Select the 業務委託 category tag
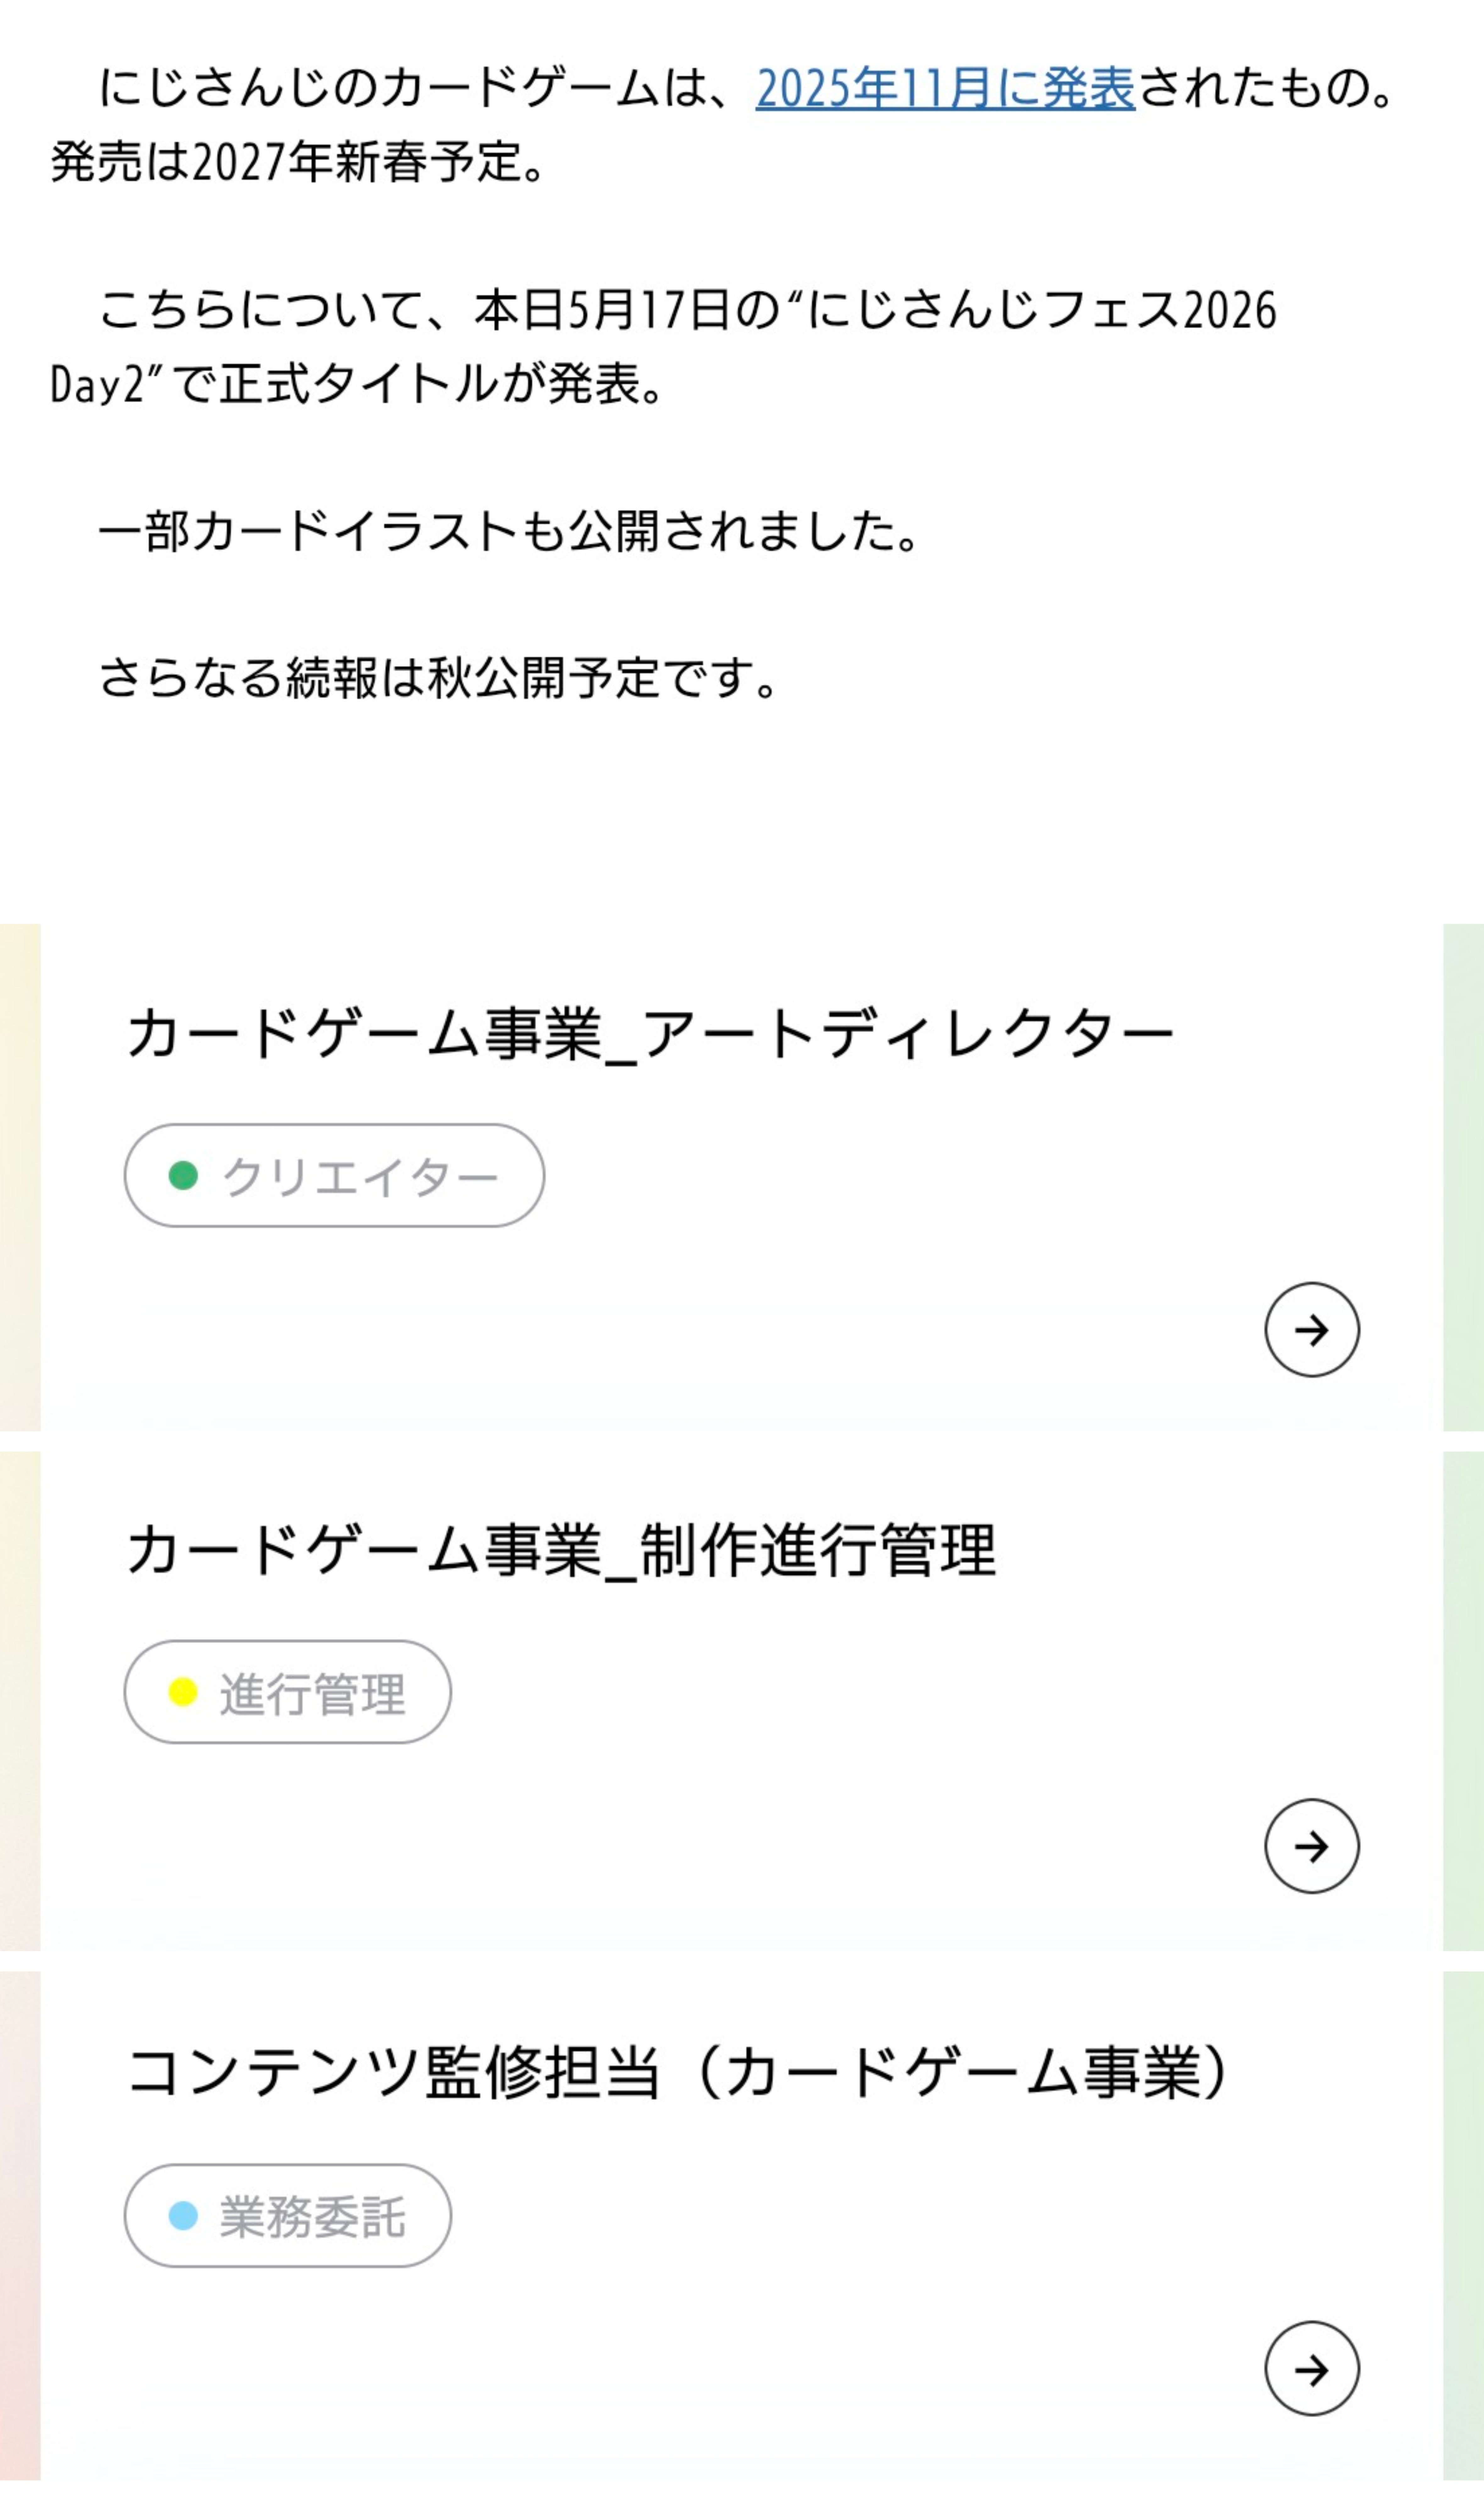1484x2495 pixels. [287, 2216]
